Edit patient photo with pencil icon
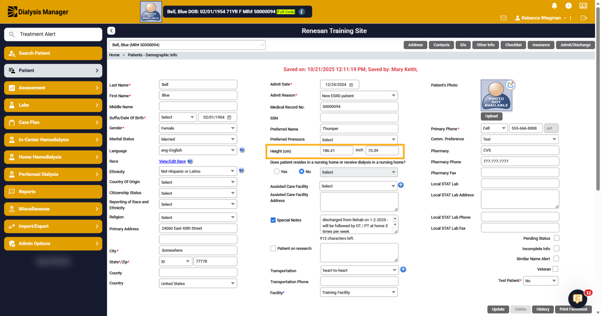Screen dimensions: 601x316 coord(510,85)
